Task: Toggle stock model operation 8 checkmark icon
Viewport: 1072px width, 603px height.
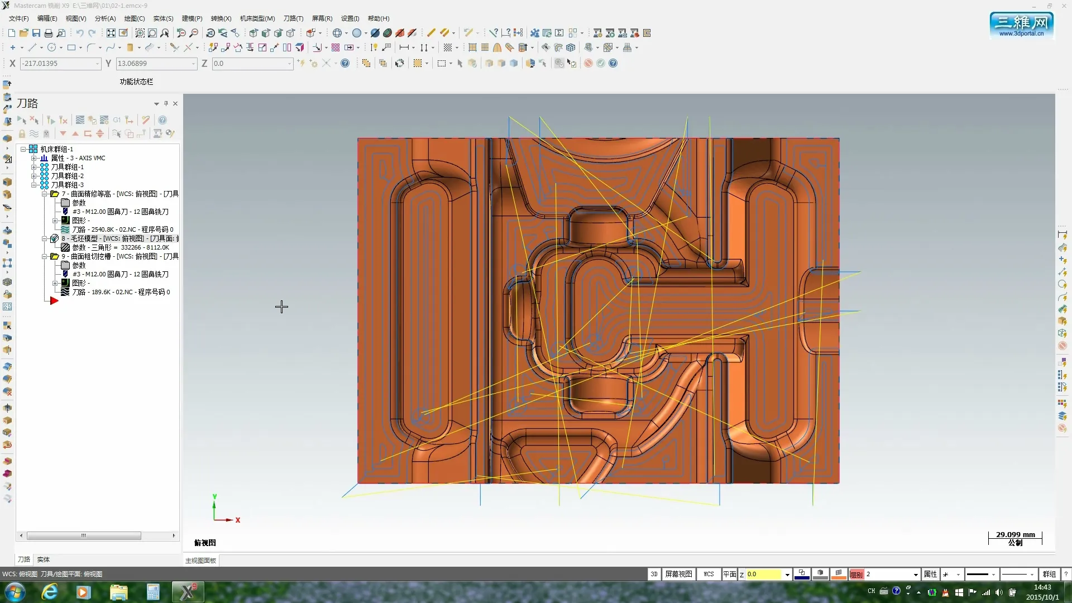Action: click(54, 238)
